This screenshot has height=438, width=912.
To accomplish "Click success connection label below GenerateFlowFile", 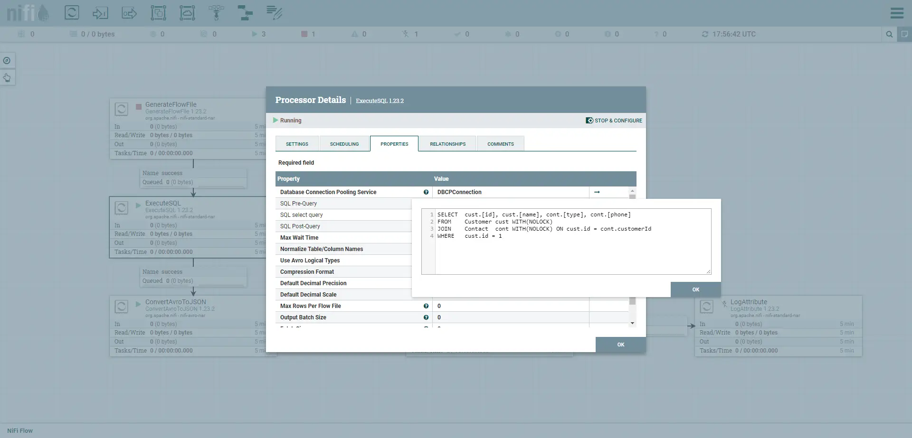I will tap(193, 178).
